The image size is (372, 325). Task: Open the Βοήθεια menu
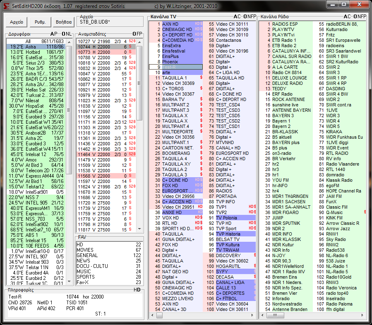point(63,22)
